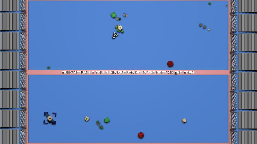Click the tiny tan cube near upper-right rocks
The image size is (257, 144).
tap(209, 30)
